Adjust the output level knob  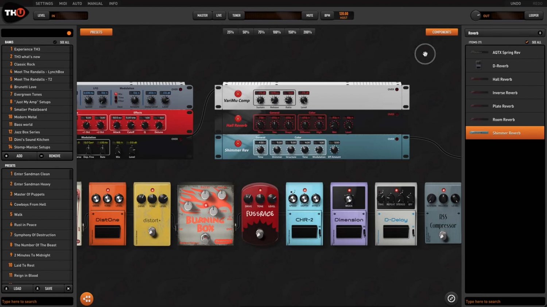tap(476, 15)
